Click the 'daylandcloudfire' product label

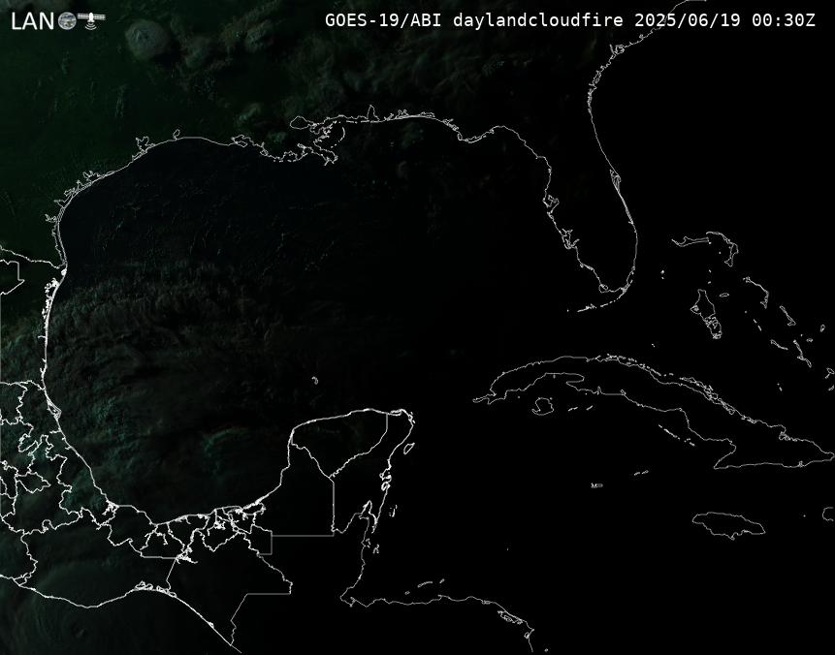(x=538, y=20)
